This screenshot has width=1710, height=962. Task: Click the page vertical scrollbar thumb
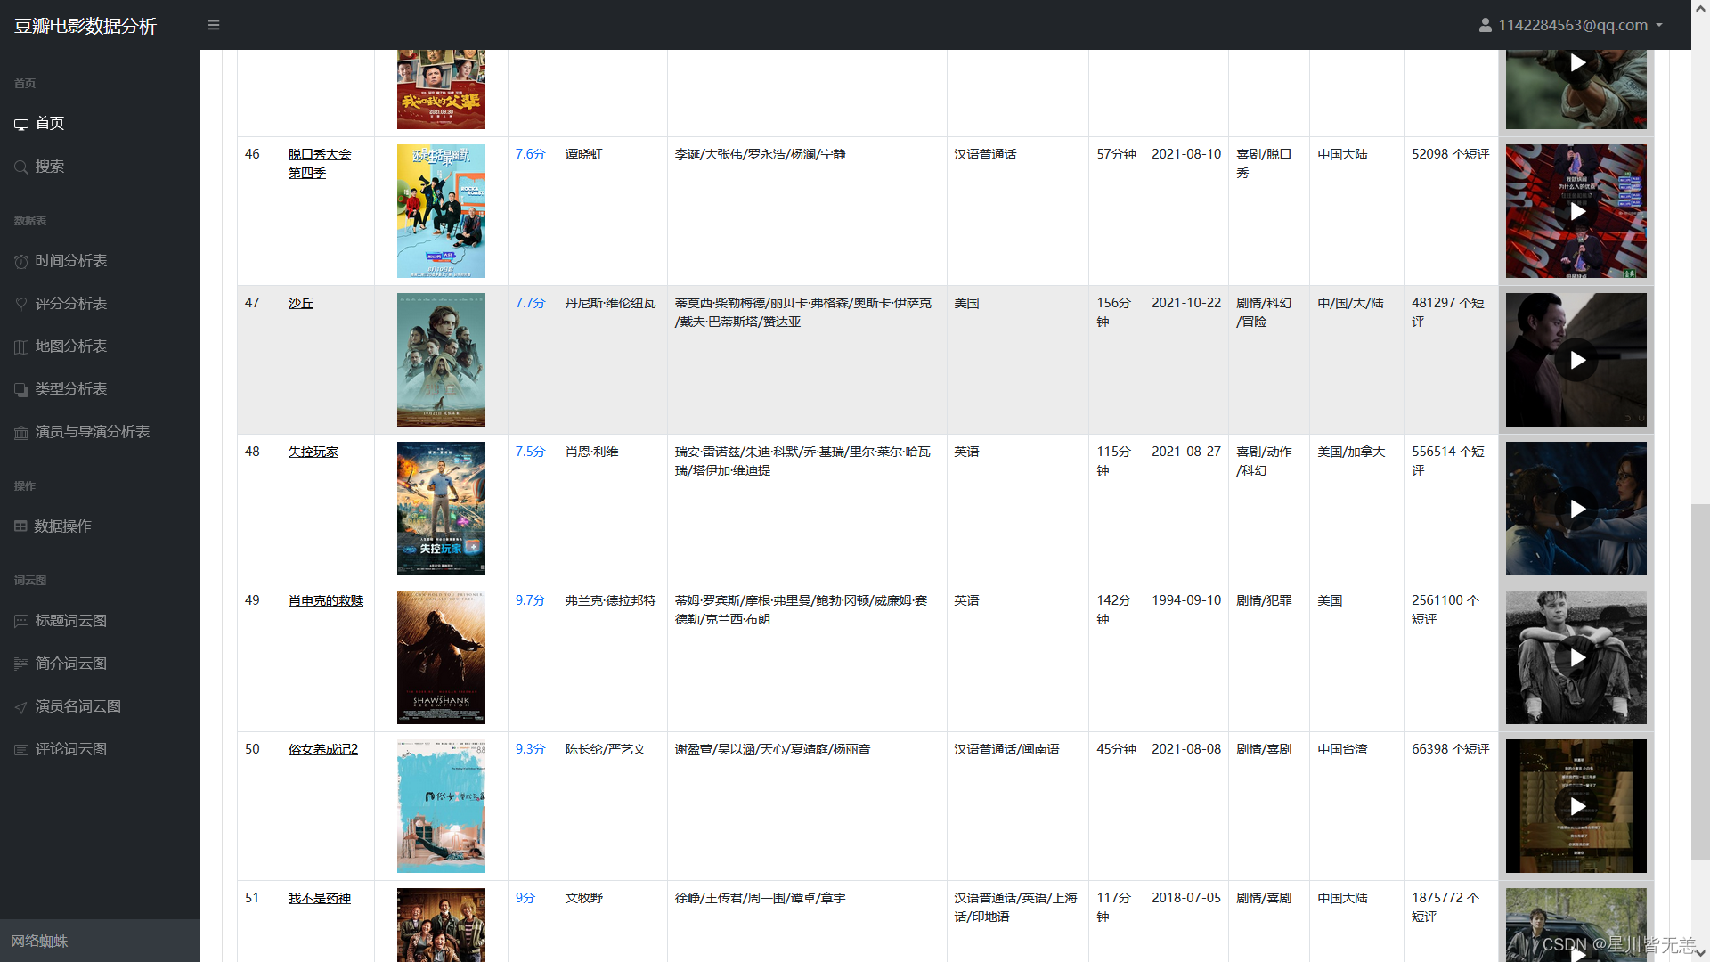point(1700,681)
